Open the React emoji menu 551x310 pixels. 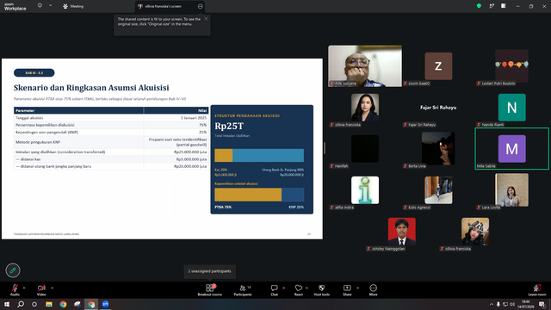point(299,290)
